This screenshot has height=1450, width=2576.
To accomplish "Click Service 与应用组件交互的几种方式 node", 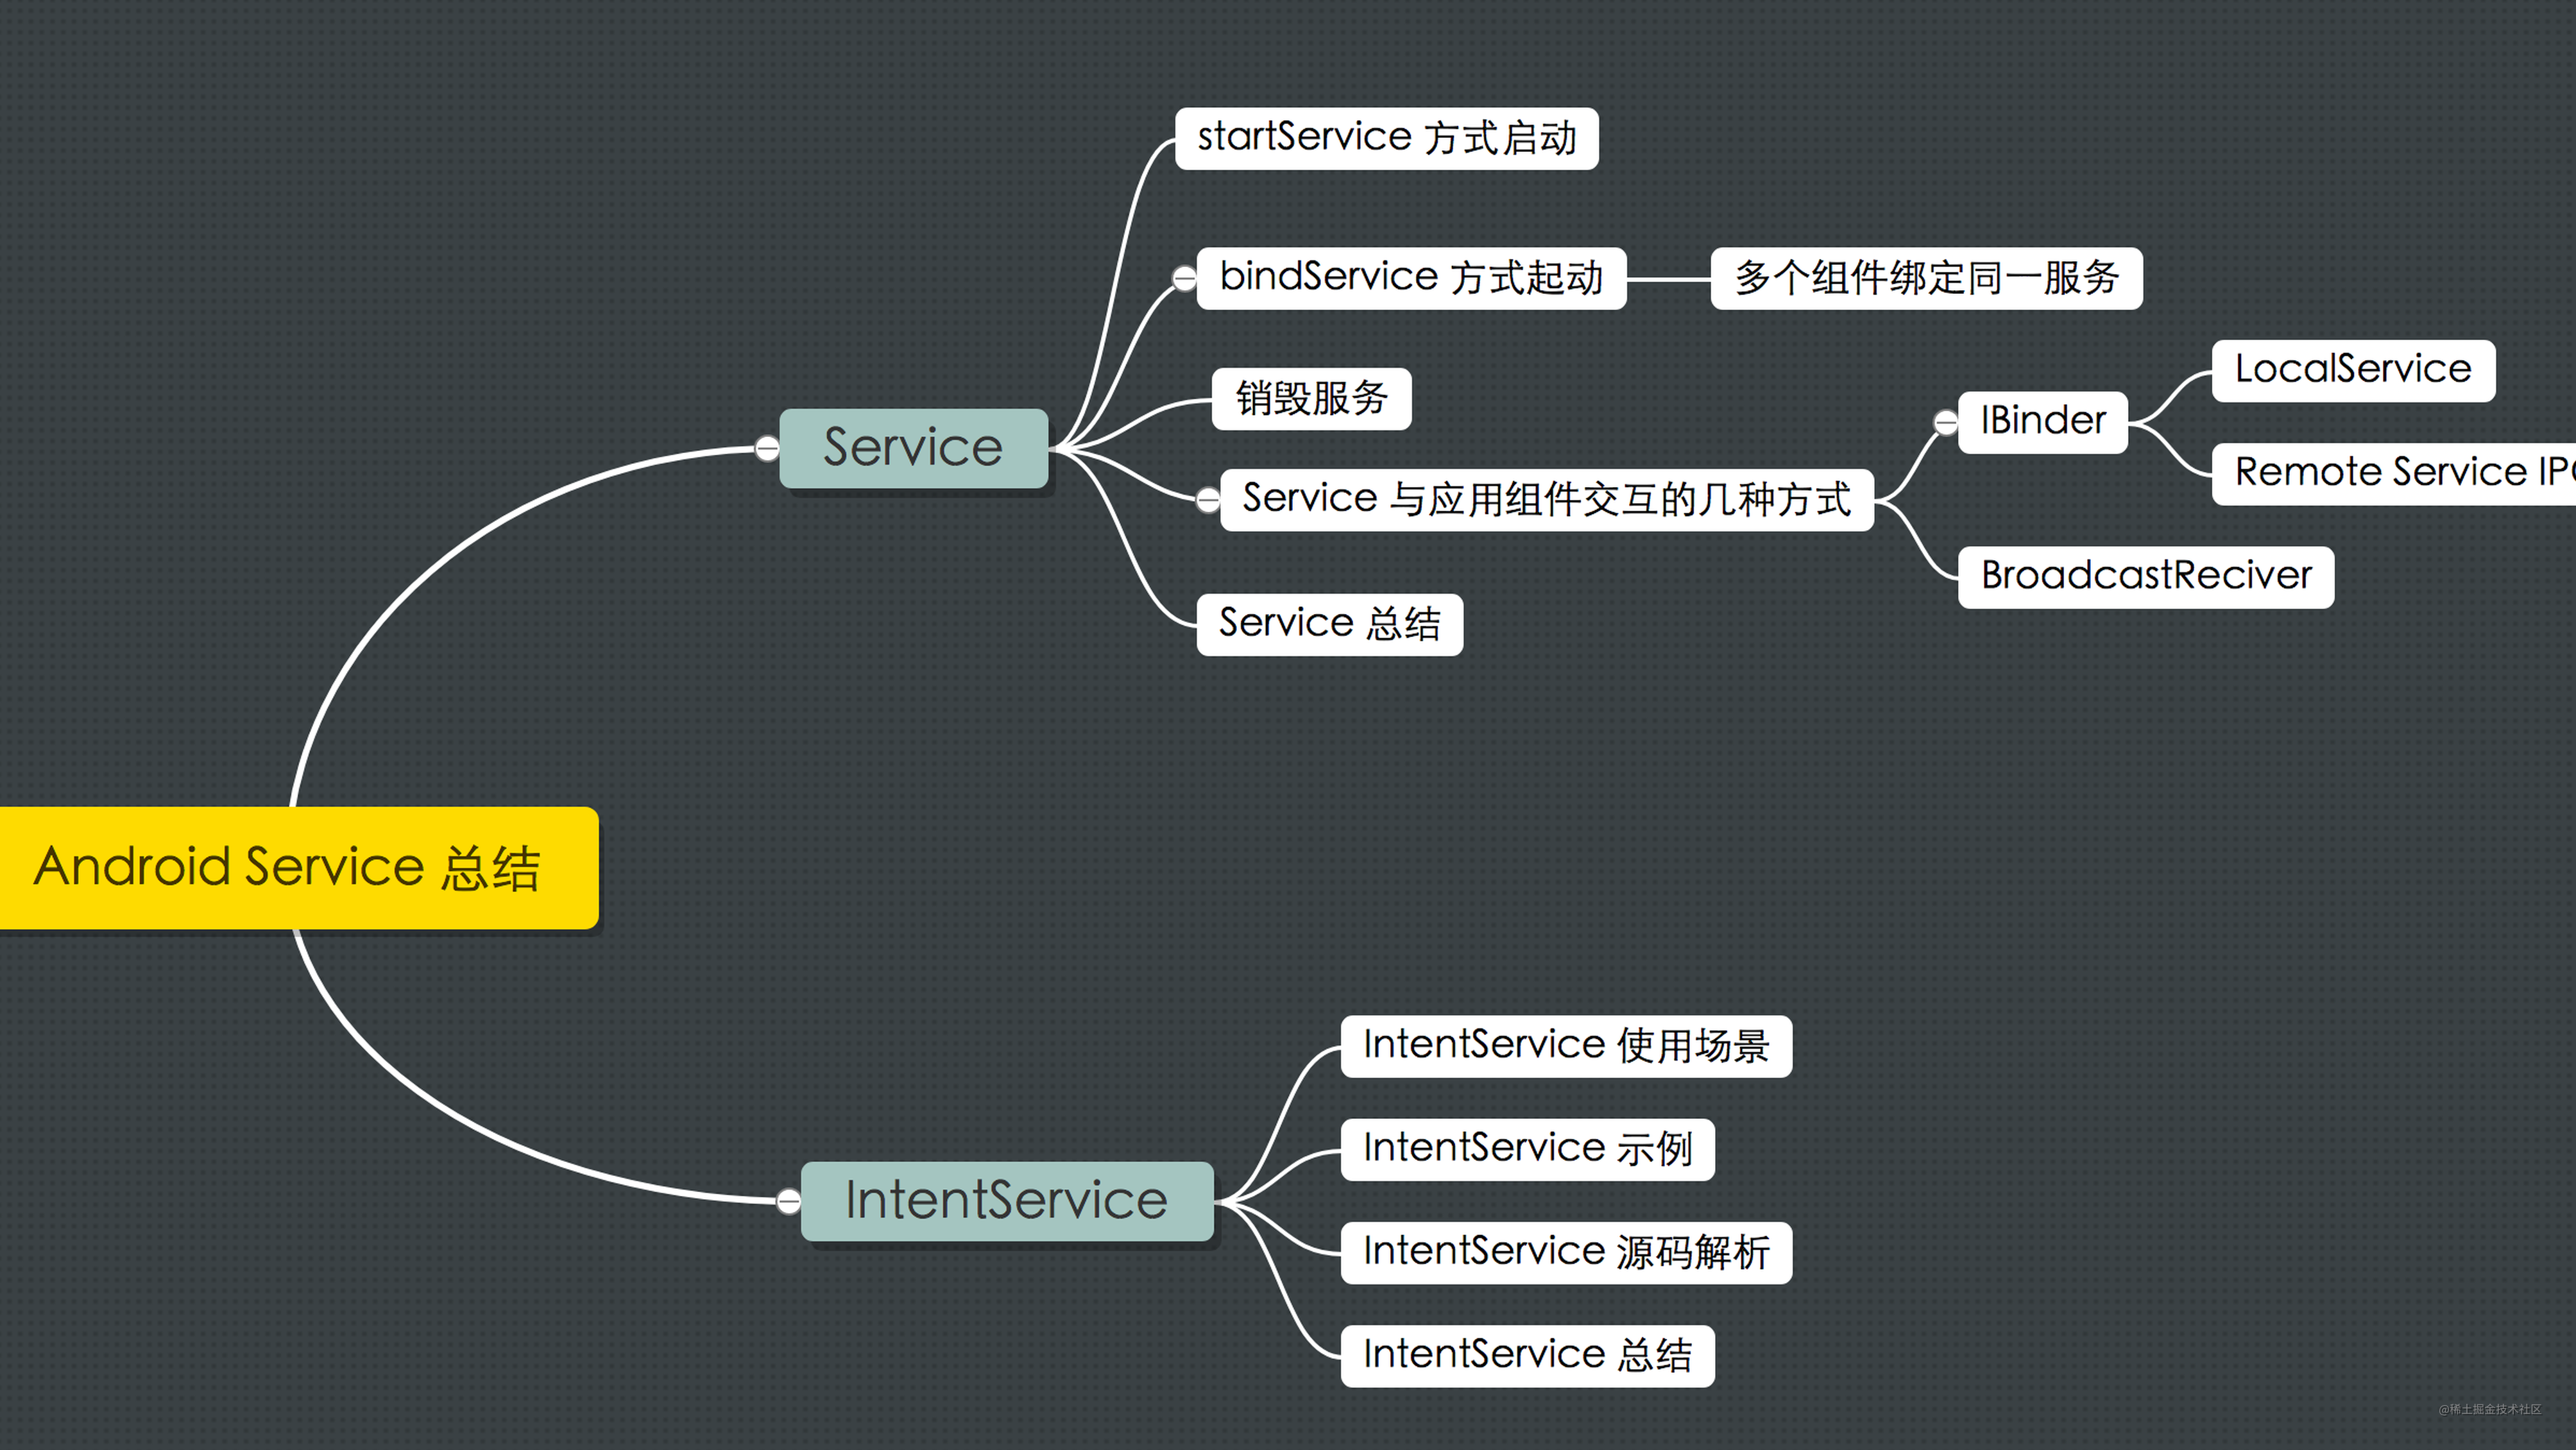I will click(1546, 499).
